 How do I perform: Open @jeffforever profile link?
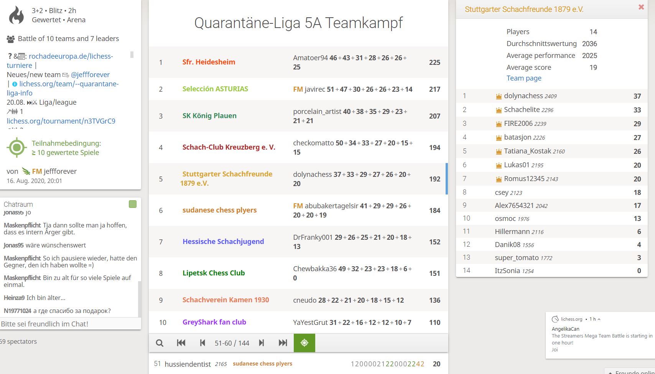coord(90,74)
